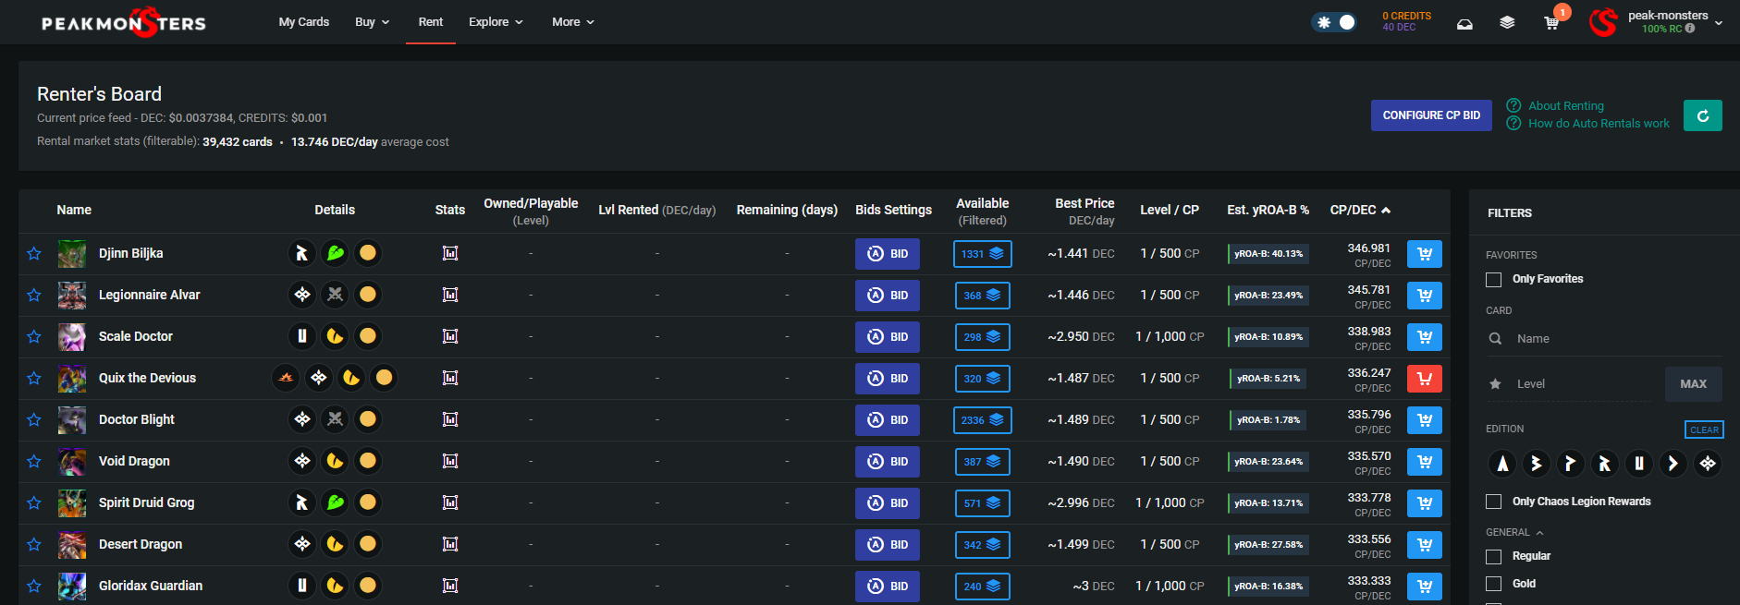Open stats icon for Djinn Biljka
Viewport: 1740px width, 605px height.
(x=450, y=253)
